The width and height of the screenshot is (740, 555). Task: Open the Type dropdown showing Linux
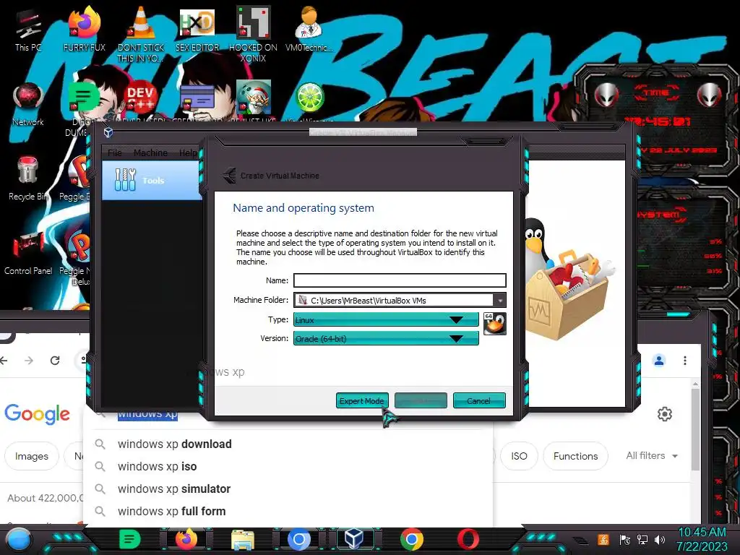[386, 319]
